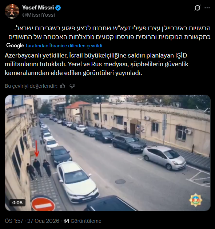Open the tweet timestamp ÖS 1:57 · 27 Oca 2026
The image size is (215, 229).
pos(32,221)
